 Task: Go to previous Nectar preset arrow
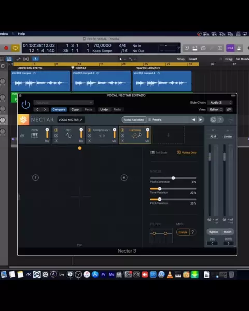click(x=193, y=120)
